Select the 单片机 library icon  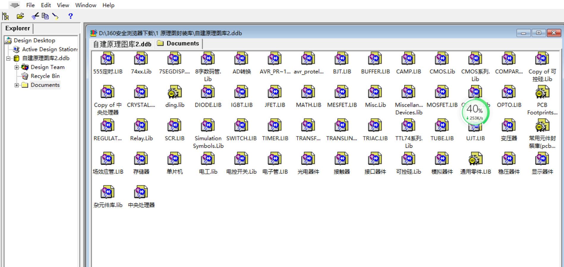pyautogui.click(x=174, y=159)
